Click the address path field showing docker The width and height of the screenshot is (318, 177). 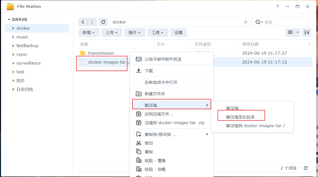point(175,22)
